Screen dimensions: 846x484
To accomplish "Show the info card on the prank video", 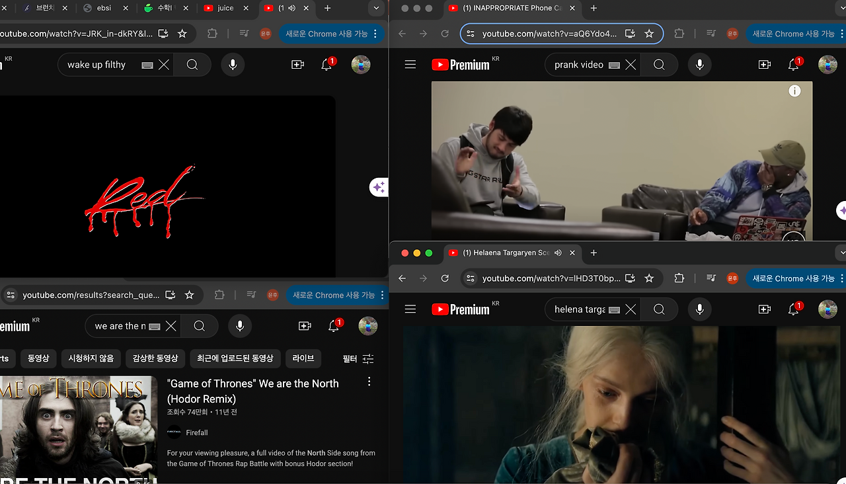I will (x=794, y=91).
